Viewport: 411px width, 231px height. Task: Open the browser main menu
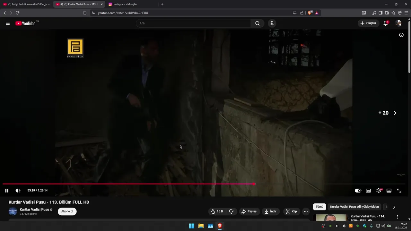coord(406,13)
